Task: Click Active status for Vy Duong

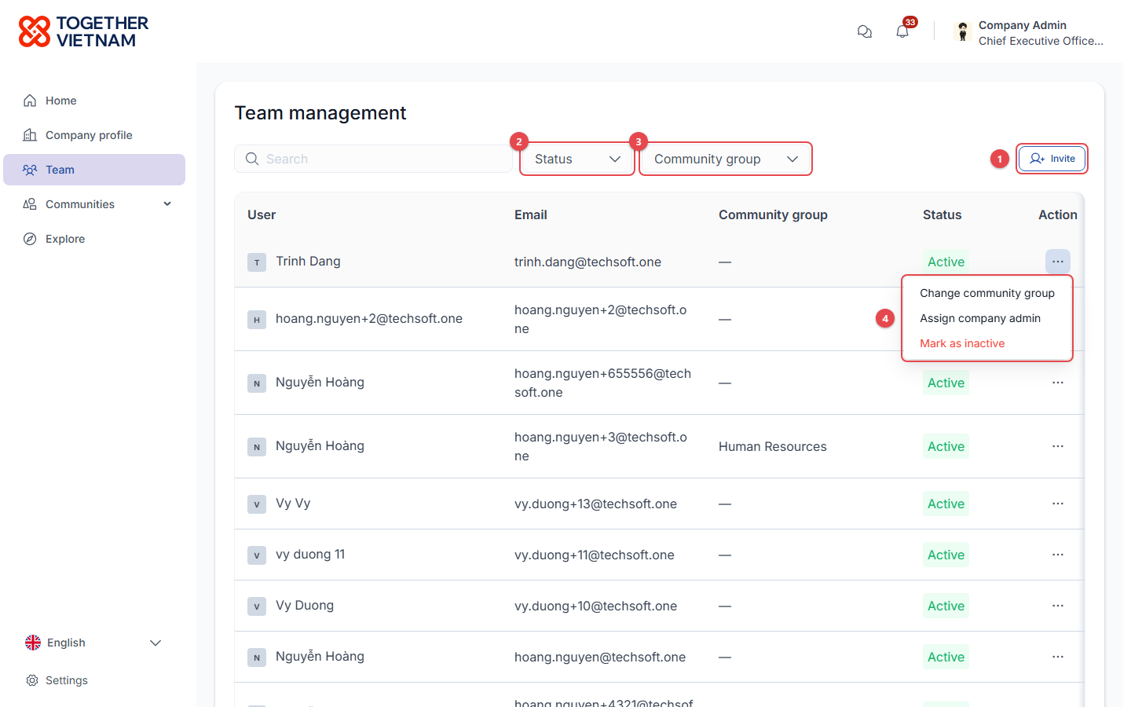Action: (946, 606)
